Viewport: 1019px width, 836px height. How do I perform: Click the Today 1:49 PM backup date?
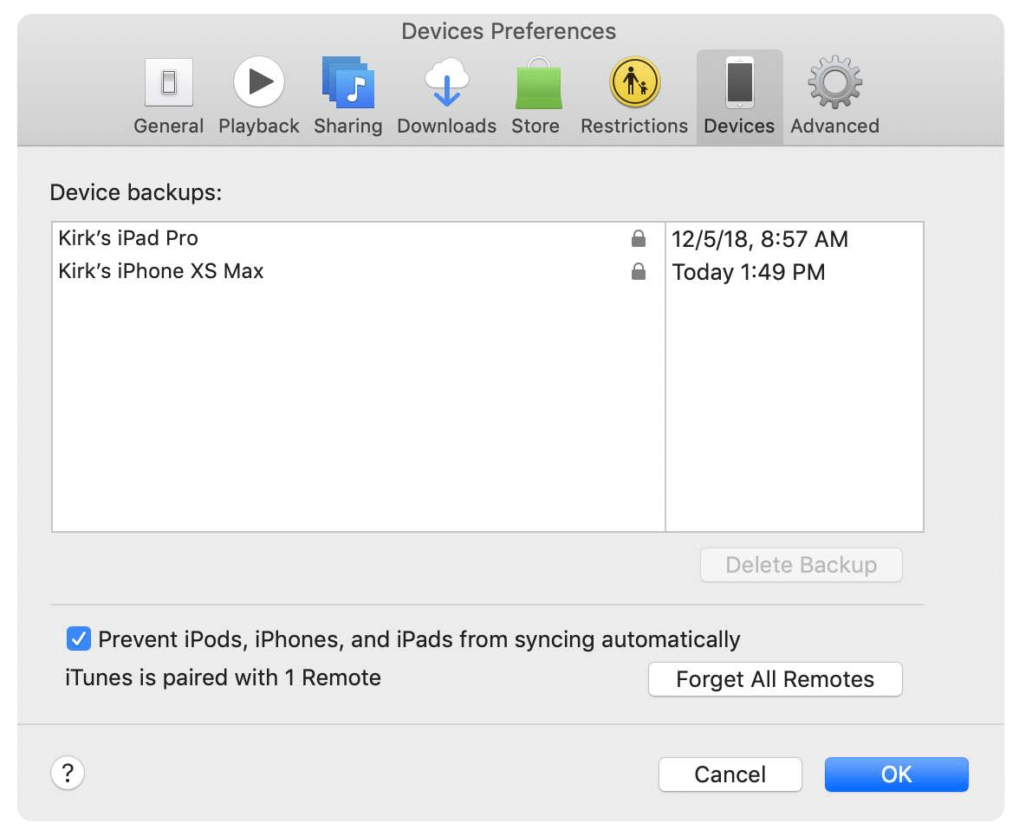749,271
